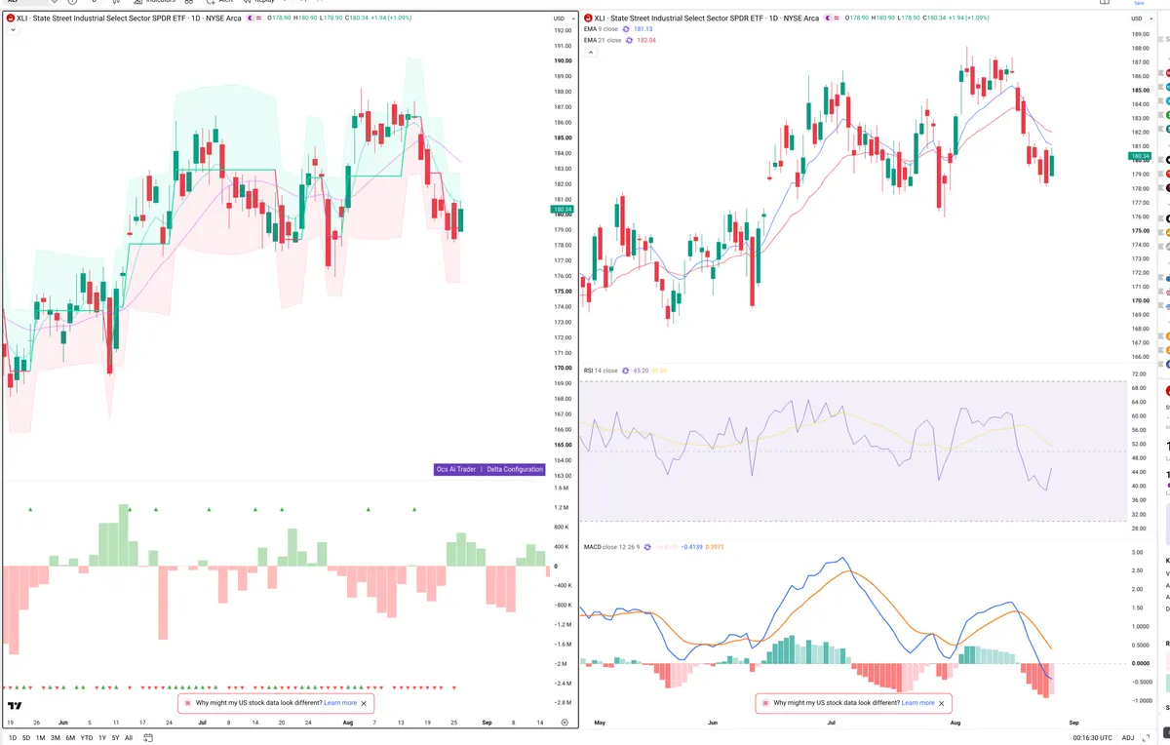Select the 1D date range

[x=13, y=738]
